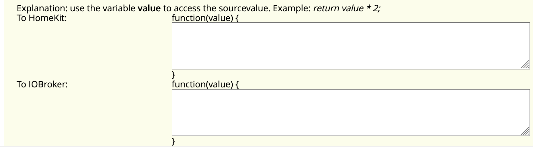Click empty yellow area beneath 'To HomeKit:' label
This screenshot has width=533, height=149.
click(89, 47)
